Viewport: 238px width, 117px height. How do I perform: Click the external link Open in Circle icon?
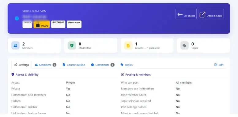[x=202, y=14]
